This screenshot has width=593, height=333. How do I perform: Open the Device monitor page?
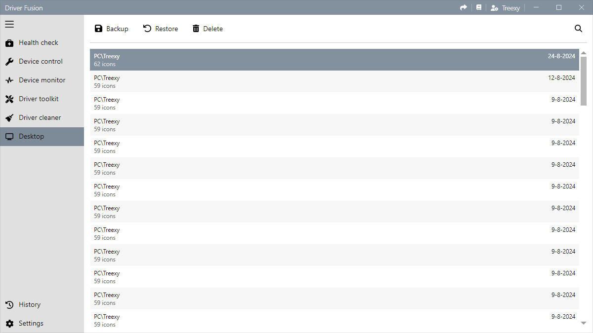pos(42,80)
